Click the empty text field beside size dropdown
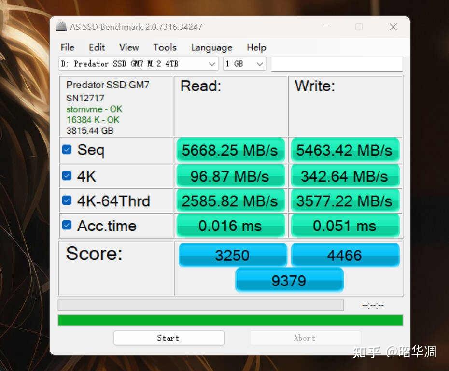The width and height of the screenshot is (449, 371). (337, 64)
